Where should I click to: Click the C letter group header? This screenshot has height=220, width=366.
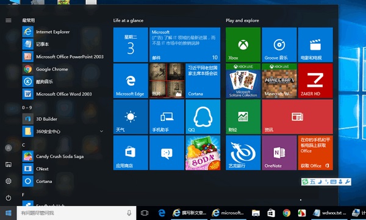click(x=23, y=145)
